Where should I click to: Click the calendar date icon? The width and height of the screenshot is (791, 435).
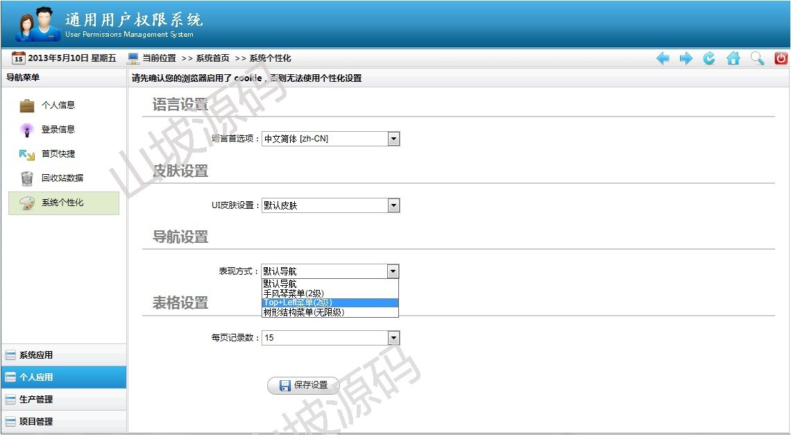click(x=18, y=58)
